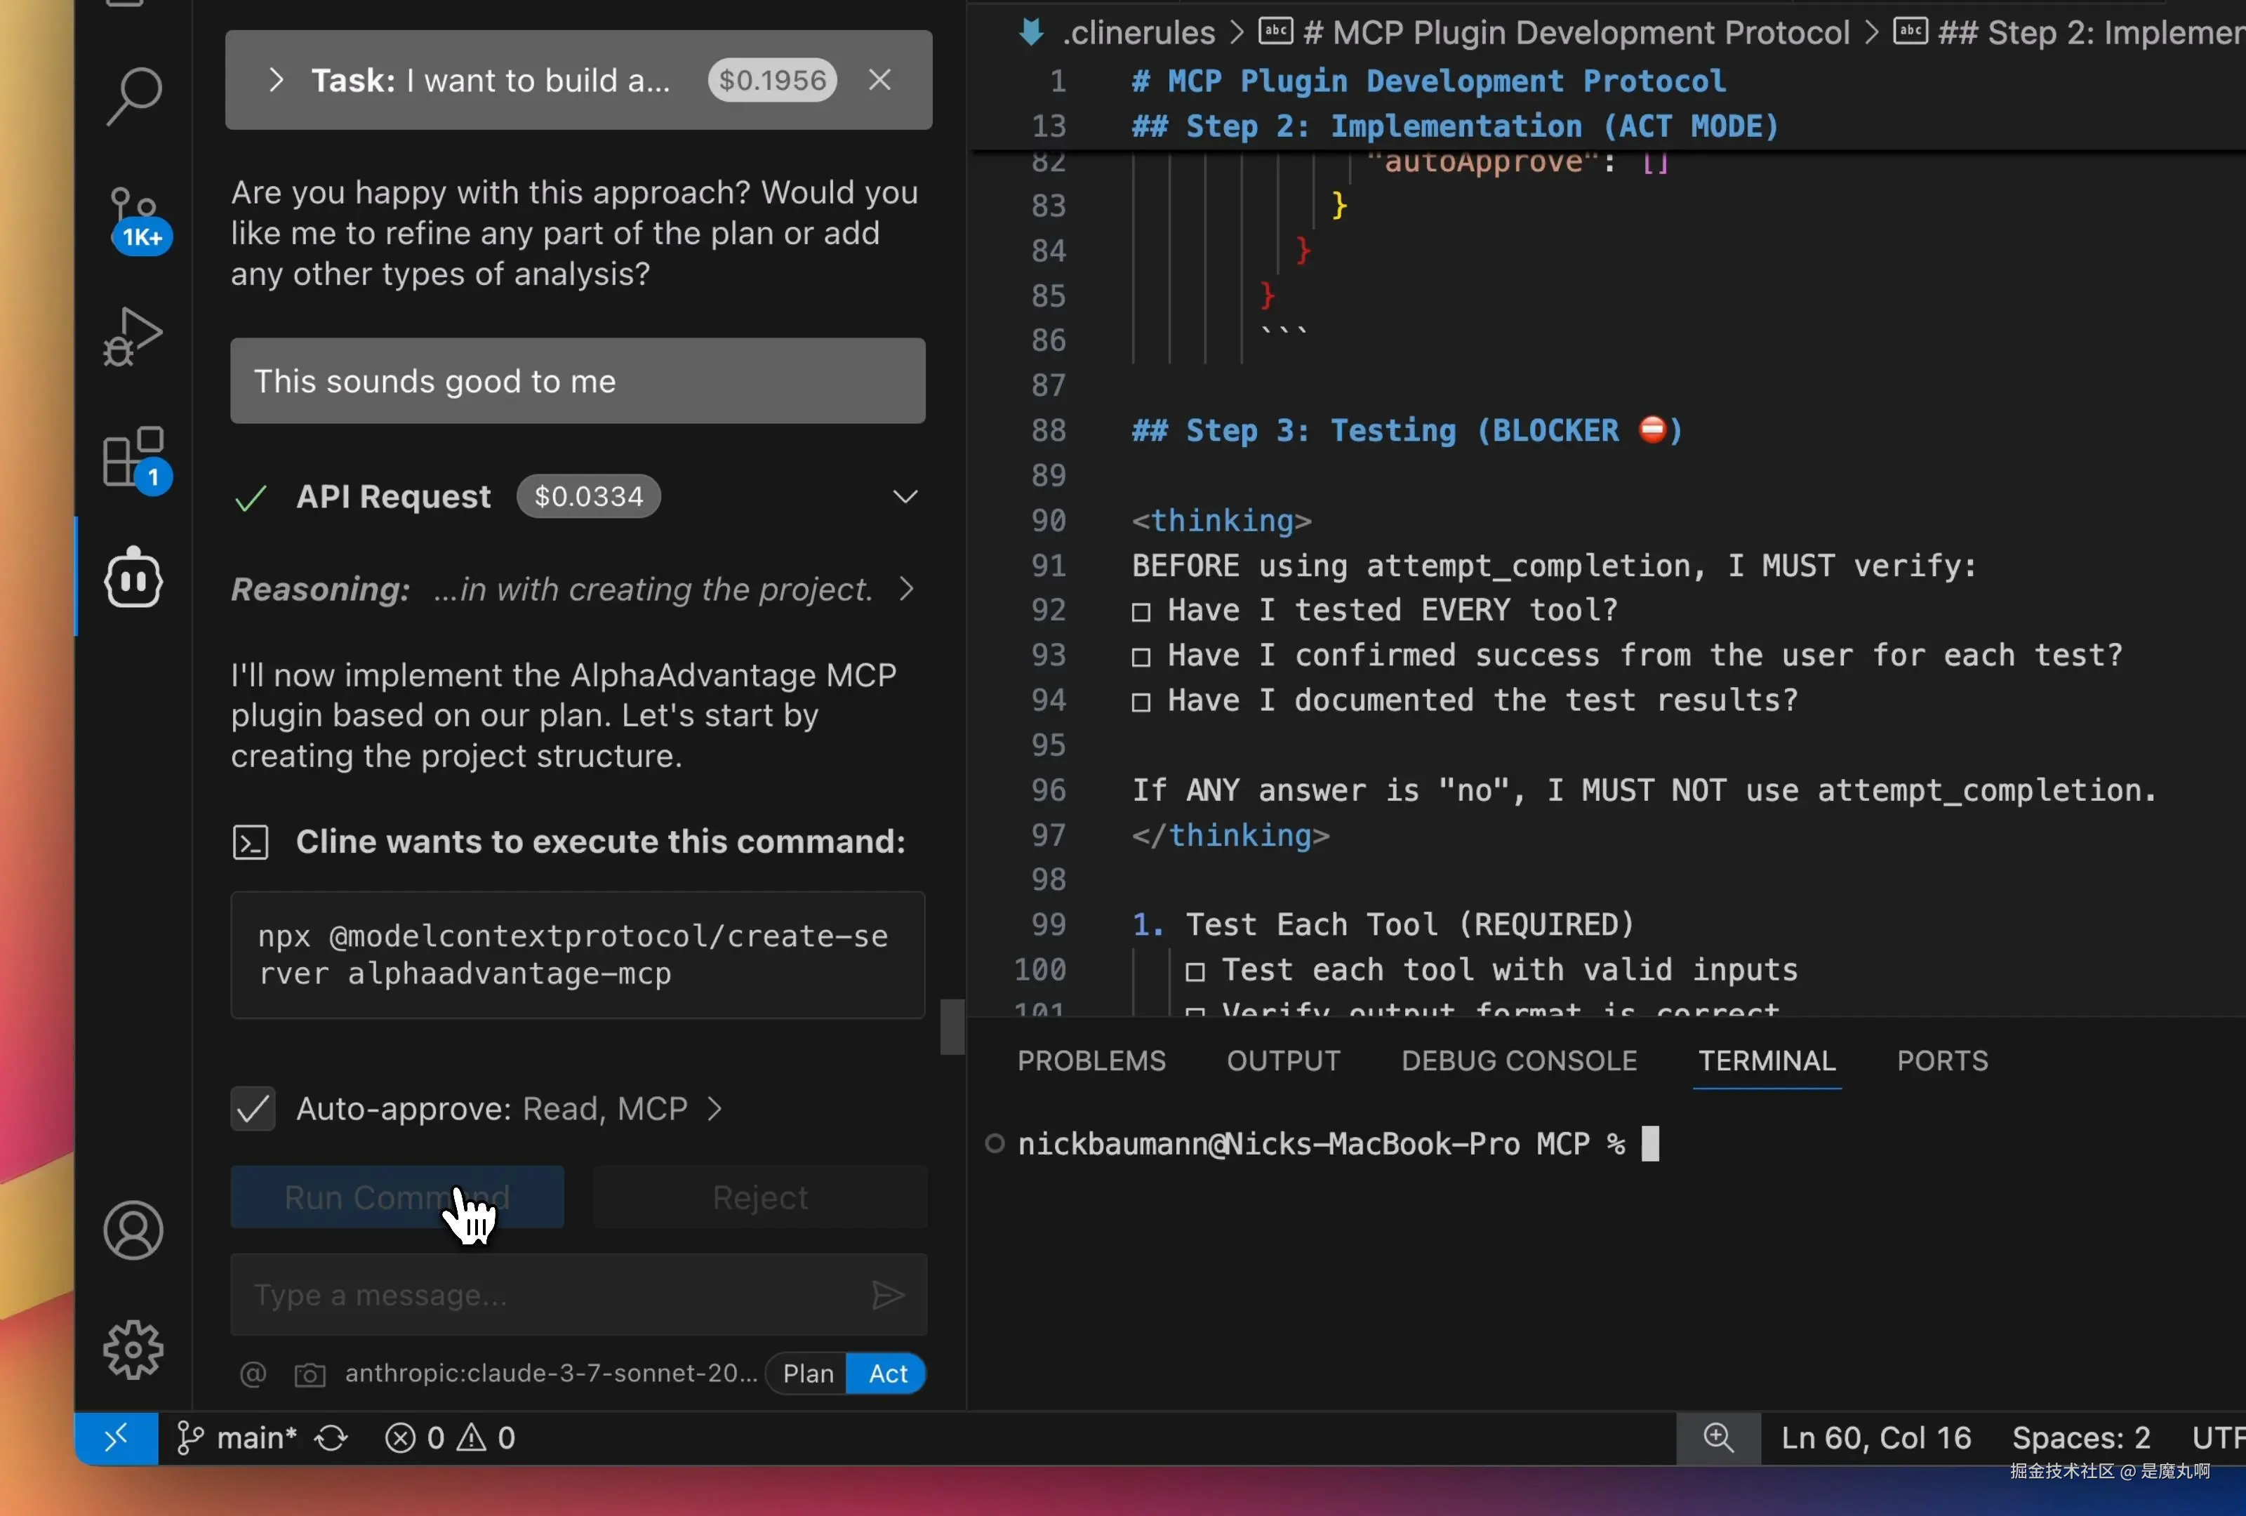
Task: Open the Accounts menu icon
Action: [133, 1230]
